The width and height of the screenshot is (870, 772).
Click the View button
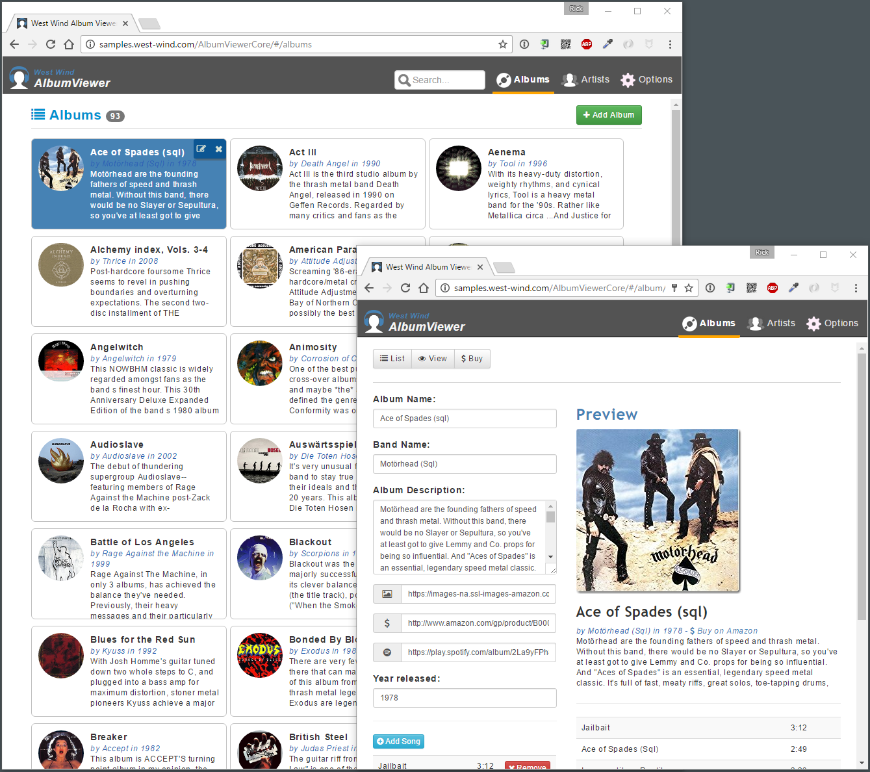433,359
